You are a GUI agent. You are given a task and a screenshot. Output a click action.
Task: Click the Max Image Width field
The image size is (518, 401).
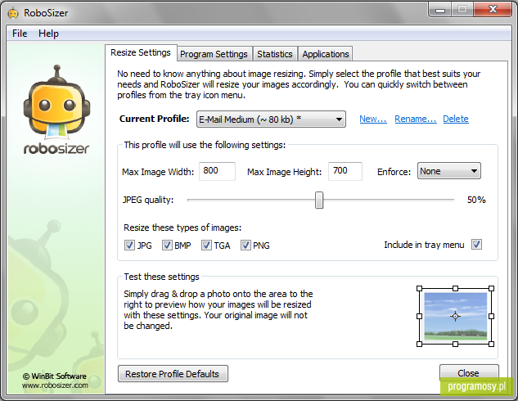pos(217,171)
